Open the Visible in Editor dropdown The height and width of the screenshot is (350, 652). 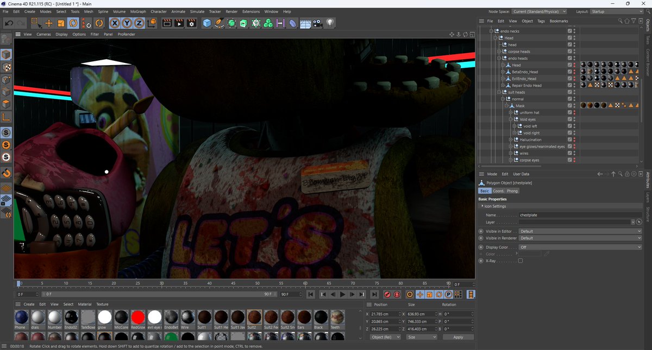tap(580, 231)
